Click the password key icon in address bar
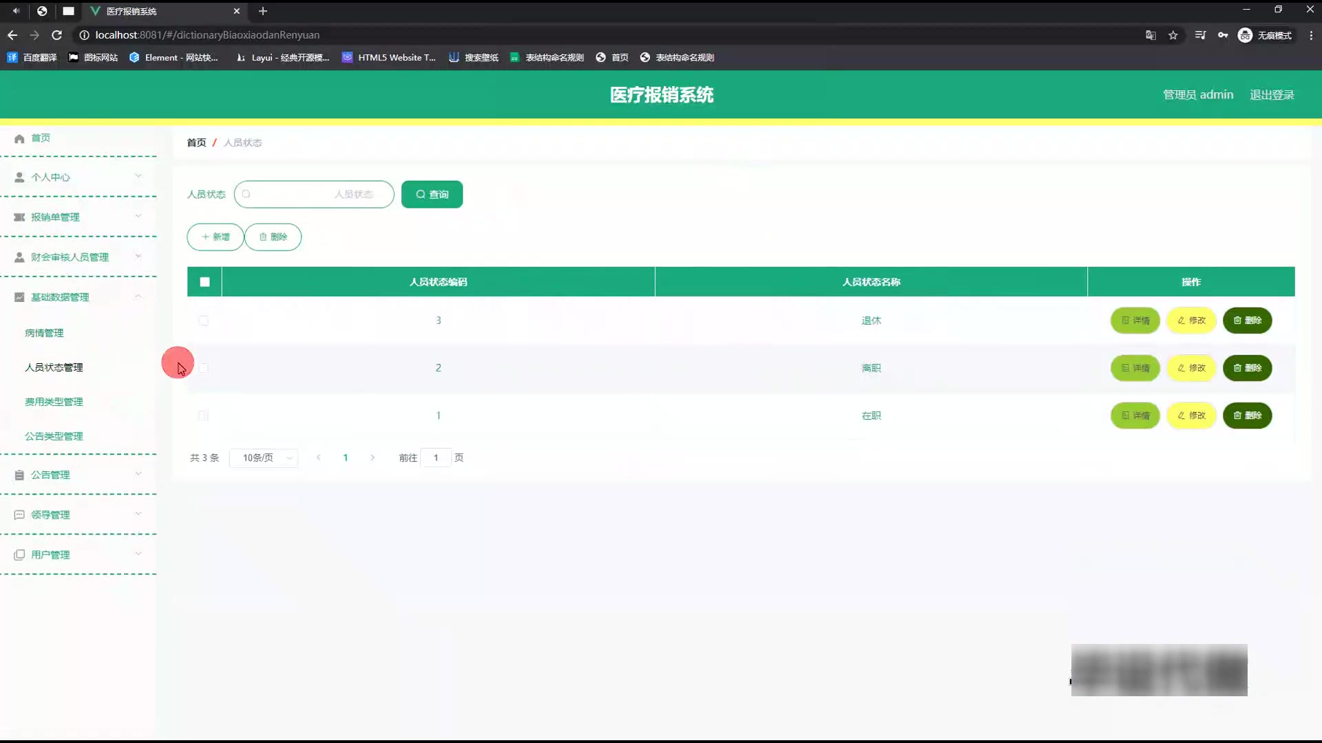The height and width of the screenshot is (743, 1322). 1223,35
